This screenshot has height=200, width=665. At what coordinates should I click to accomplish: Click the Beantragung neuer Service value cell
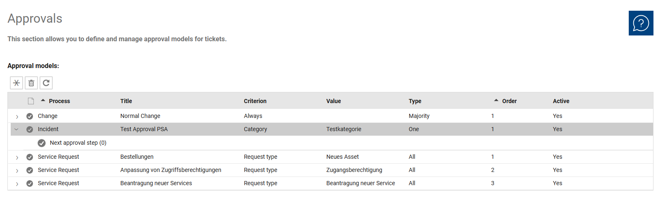point(361,183)
